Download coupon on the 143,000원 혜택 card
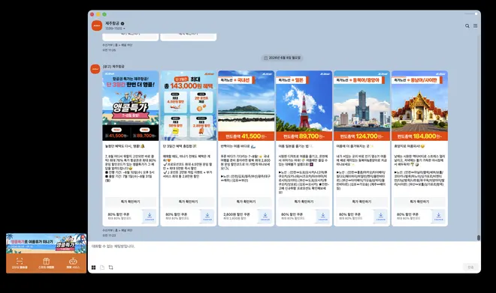 (x=207, y=217)
